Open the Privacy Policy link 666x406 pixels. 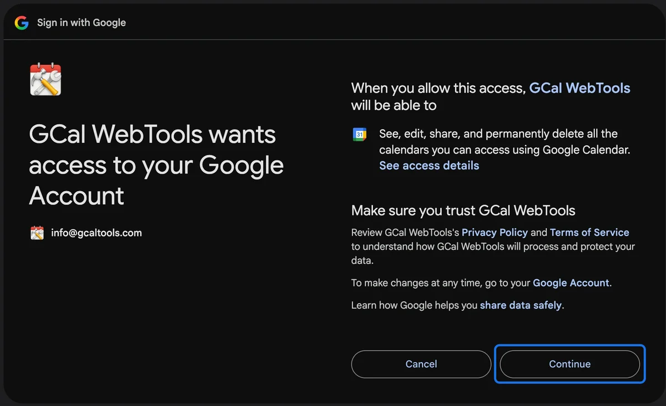pyautogui.click(x=495, y=233)
